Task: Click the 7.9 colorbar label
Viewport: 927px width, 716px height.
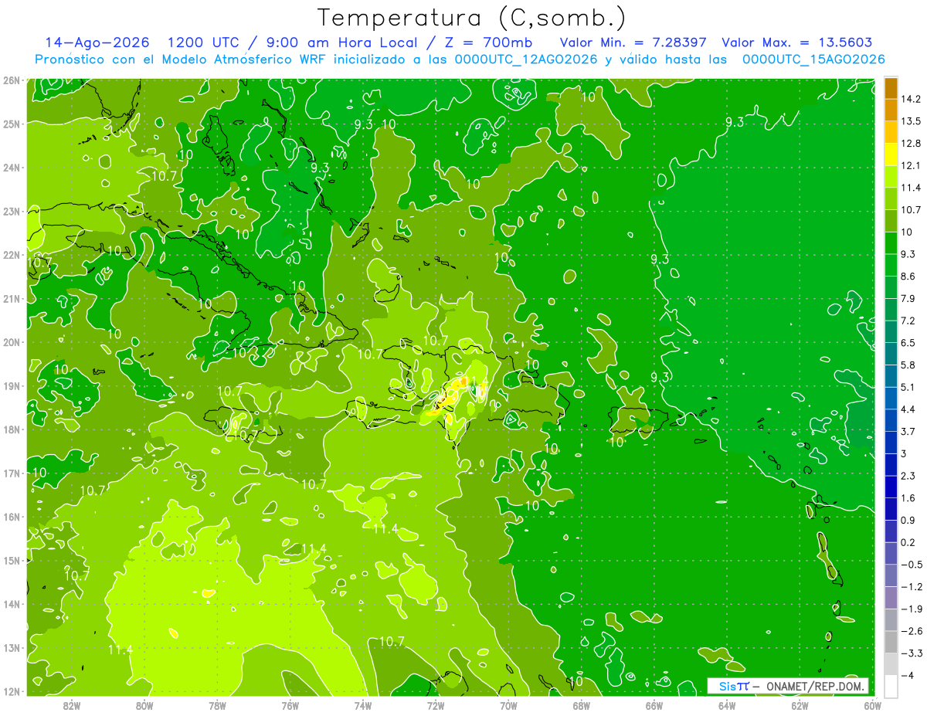Action: point(908,299)
